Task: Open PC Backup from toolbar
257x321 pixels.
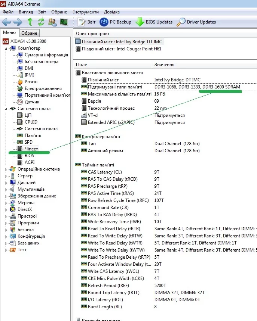Action: [116, 22]
